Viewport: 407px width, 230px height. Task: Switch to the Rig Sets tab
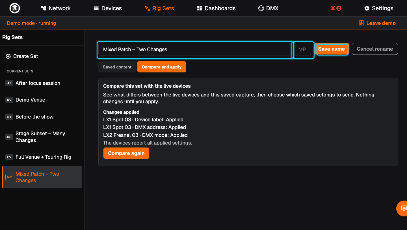(x=159, y=8)
